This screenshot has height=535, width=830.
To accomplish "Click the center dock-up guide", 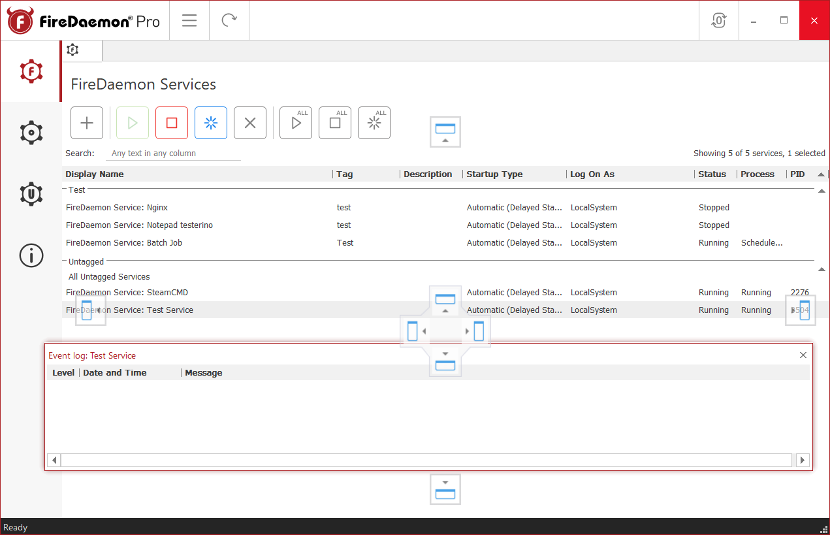I will click(445, 302).
